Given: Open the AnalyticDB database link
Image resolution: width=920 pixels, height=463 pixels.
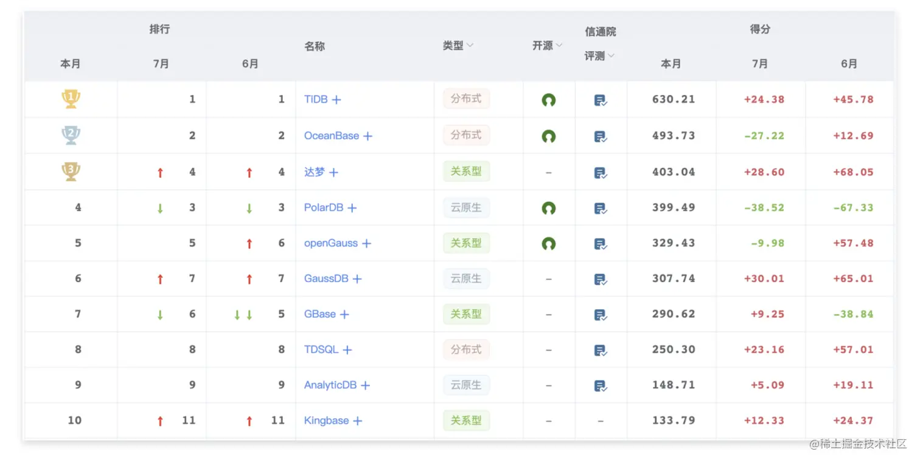Looking at the screenshot, I should 330,385.
